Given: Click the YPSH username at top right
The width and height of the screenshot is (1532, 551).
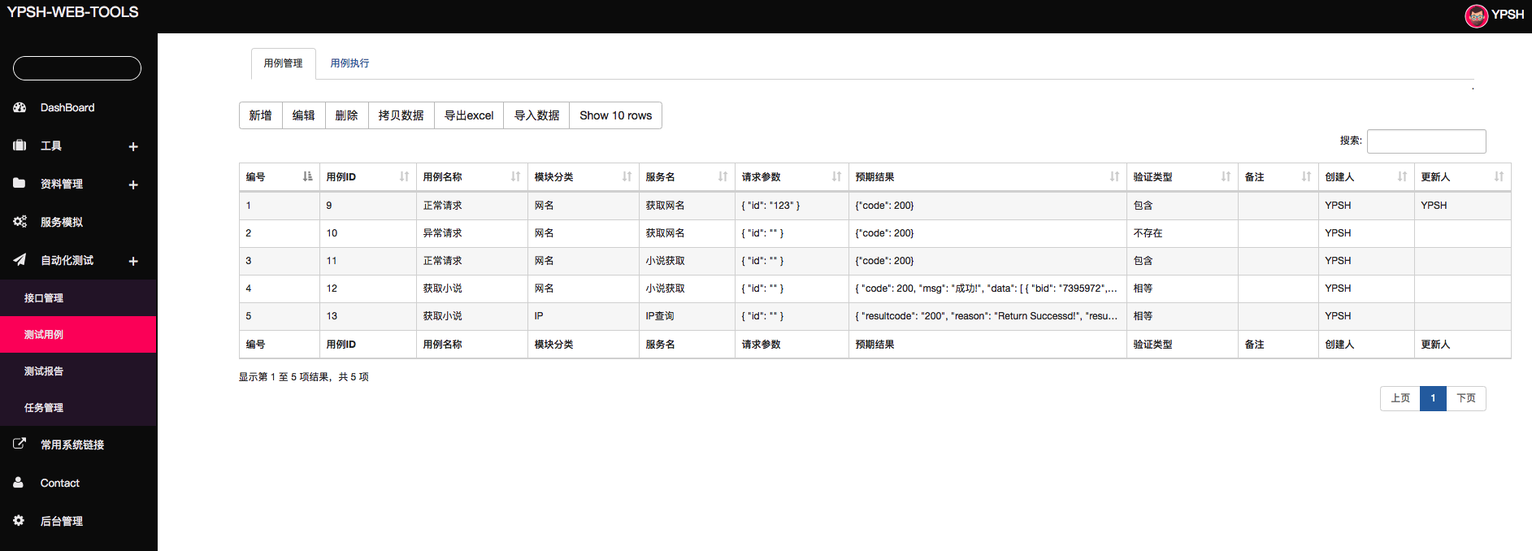Looking at the screenshot, I should click(x=1508, y=15).
